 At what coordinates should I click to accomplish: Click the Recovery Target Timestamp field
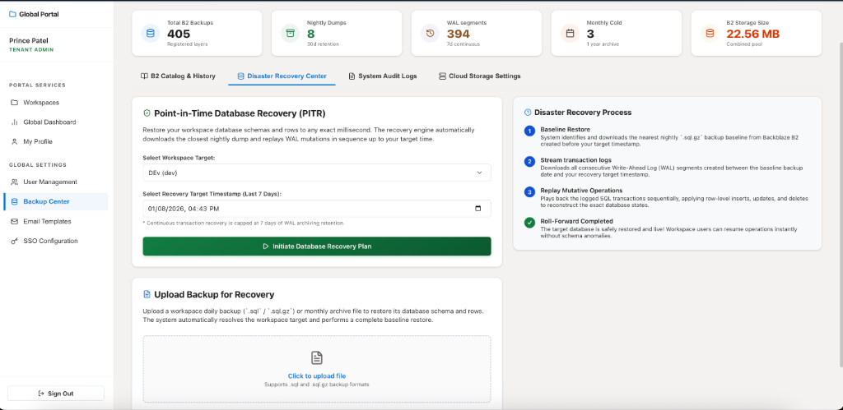coord(317,209)
